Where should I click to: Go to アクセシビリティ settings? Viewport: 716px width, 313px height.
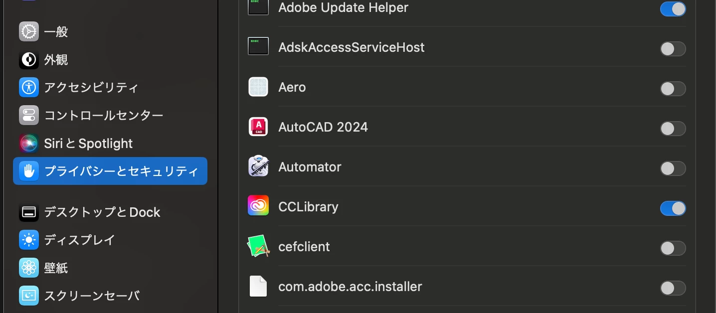[x=110, y=88]
